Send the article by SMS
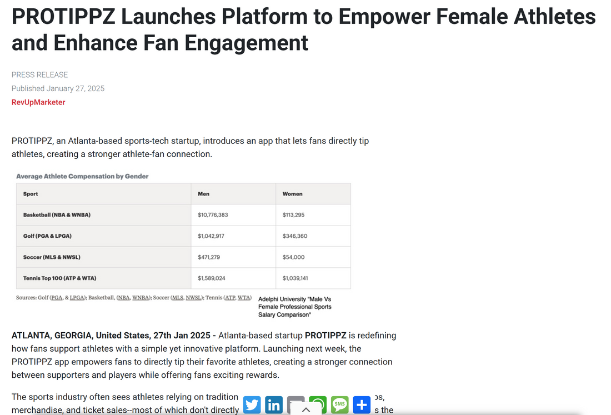 pyautogui.click(x=339, y=405)
